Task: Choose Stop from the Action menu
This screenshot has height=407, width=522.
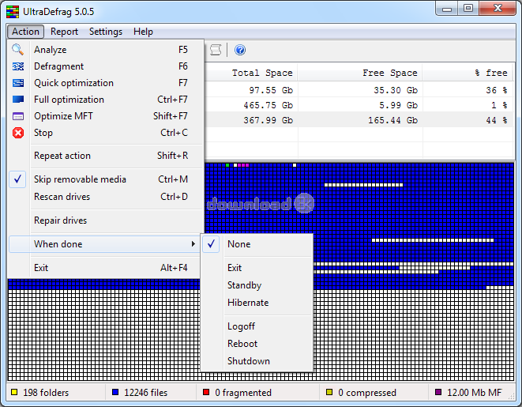Action: pyautogui.click(x=106, y=133)
